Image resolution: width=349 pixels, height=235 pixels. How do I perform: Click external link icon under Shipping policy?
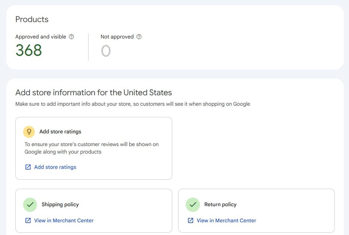[x=28, y=220]
